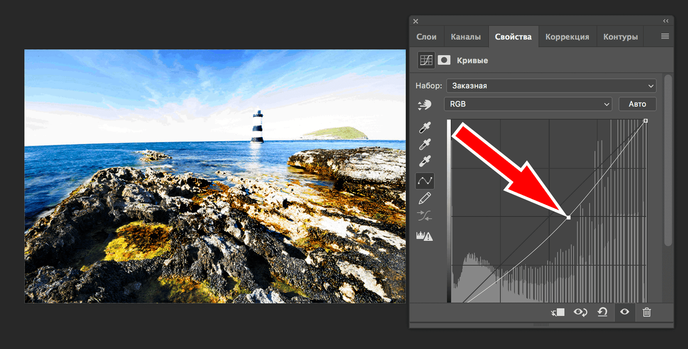
Task: Select the gray point eyedropper
Action: (x=425, y=144)
